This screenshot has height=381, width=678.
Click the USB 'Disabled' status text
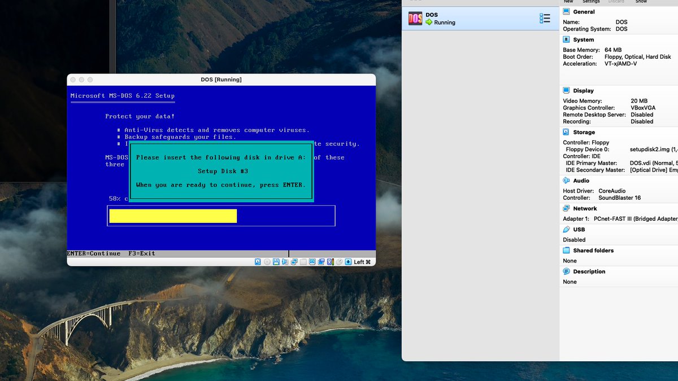click(574, 240)
